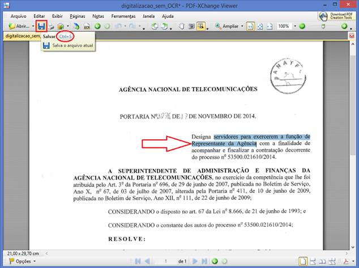The image size is (359, 268).
Task: Click the scan/email package icon
Action: tap(61, 26)
